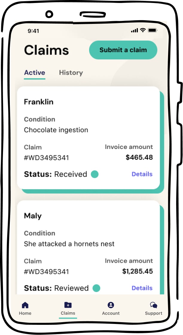Tap the $465.48 invoice amount

tap(139, 157)
